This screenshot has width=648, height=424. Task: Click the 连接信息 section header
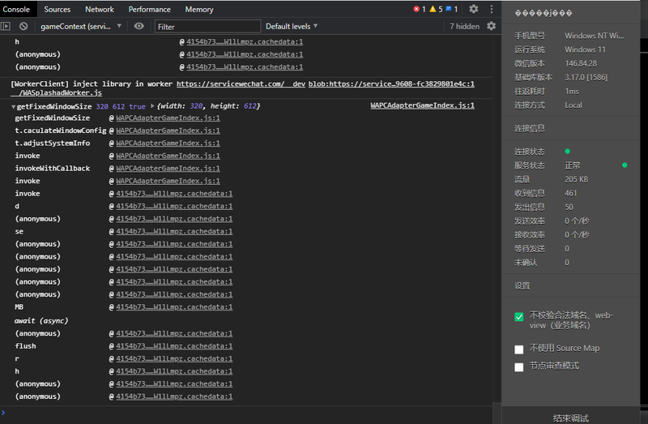pos(530,128)
